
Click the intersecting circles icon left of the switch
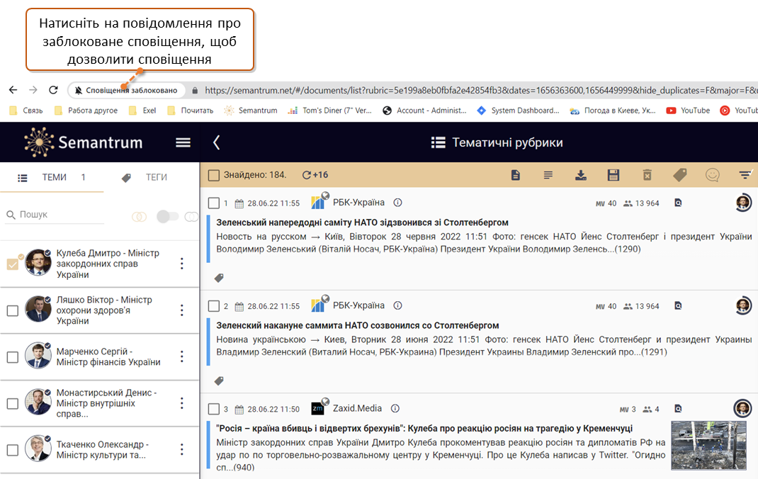click(140, 217)
